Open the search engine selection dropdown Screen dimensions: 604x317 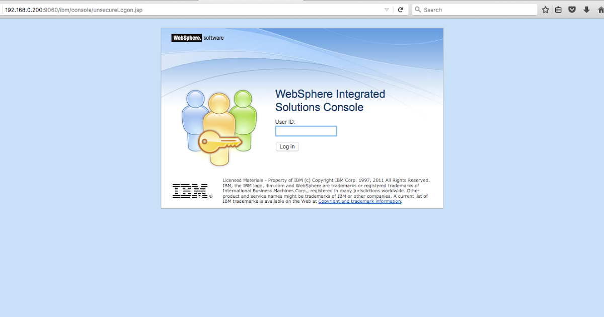pyautogui.click(x=418, y=9)
